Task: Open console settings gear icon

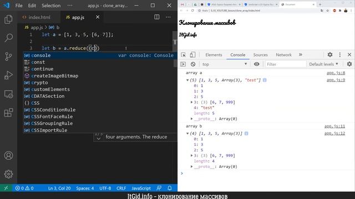Action: point(349,64)
